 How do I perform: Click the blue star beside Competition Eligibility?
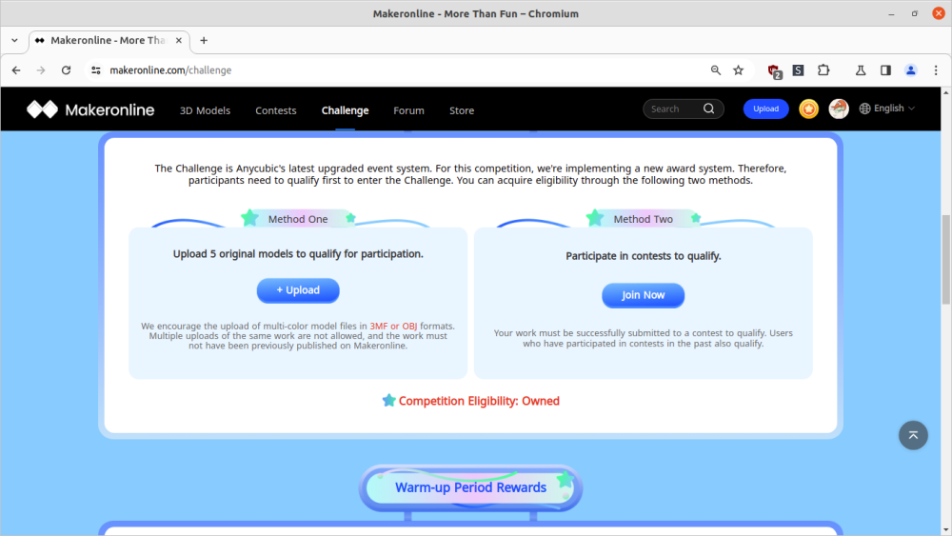click(x=389, y=400)
